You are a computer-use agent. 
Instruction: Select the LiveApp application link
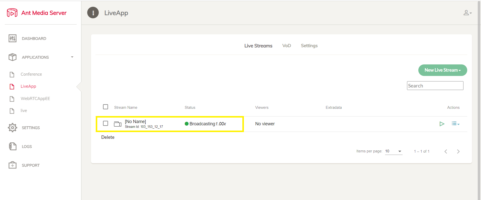click(28, 86)
